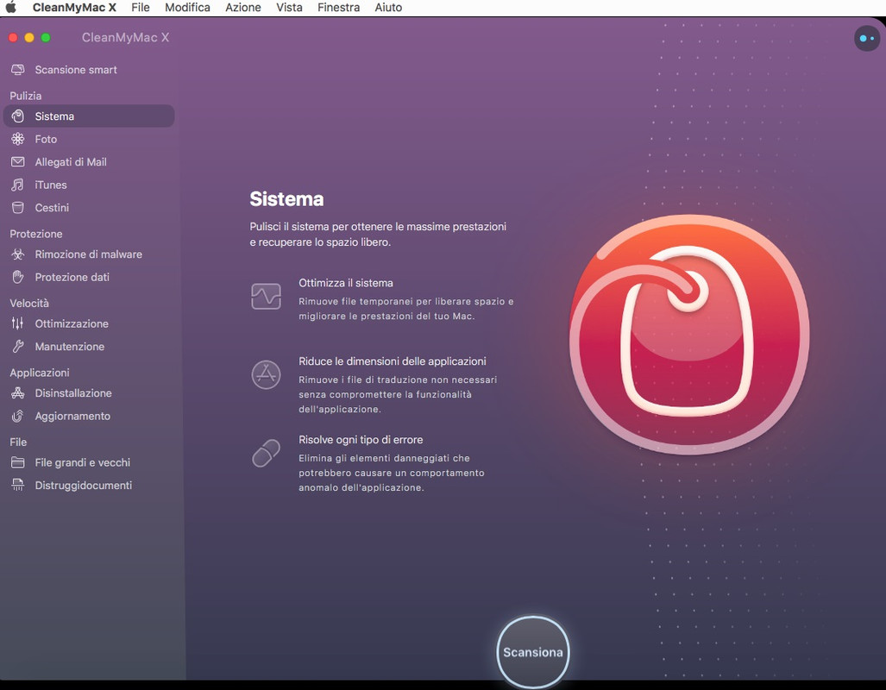The image size is (886, 690).
Task: Click the Foto flower icon
Action: 18,139
